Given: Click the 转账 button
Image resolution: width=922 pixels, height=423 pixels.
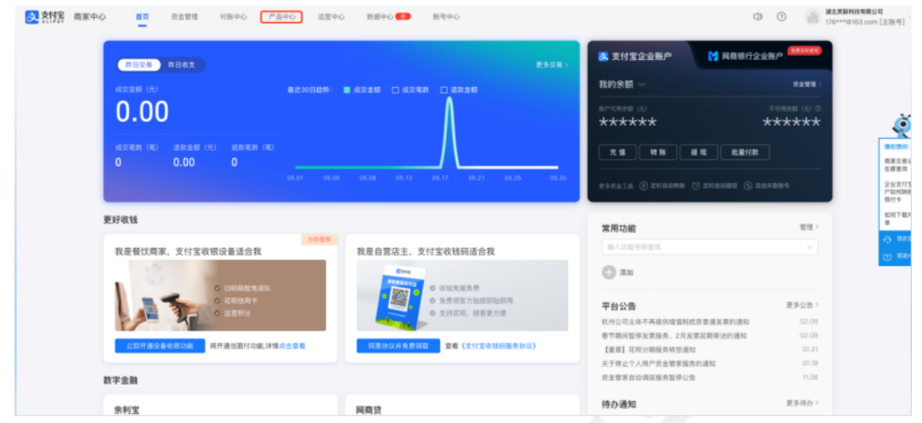Looking at the screenshot, I should coord(658,152).
